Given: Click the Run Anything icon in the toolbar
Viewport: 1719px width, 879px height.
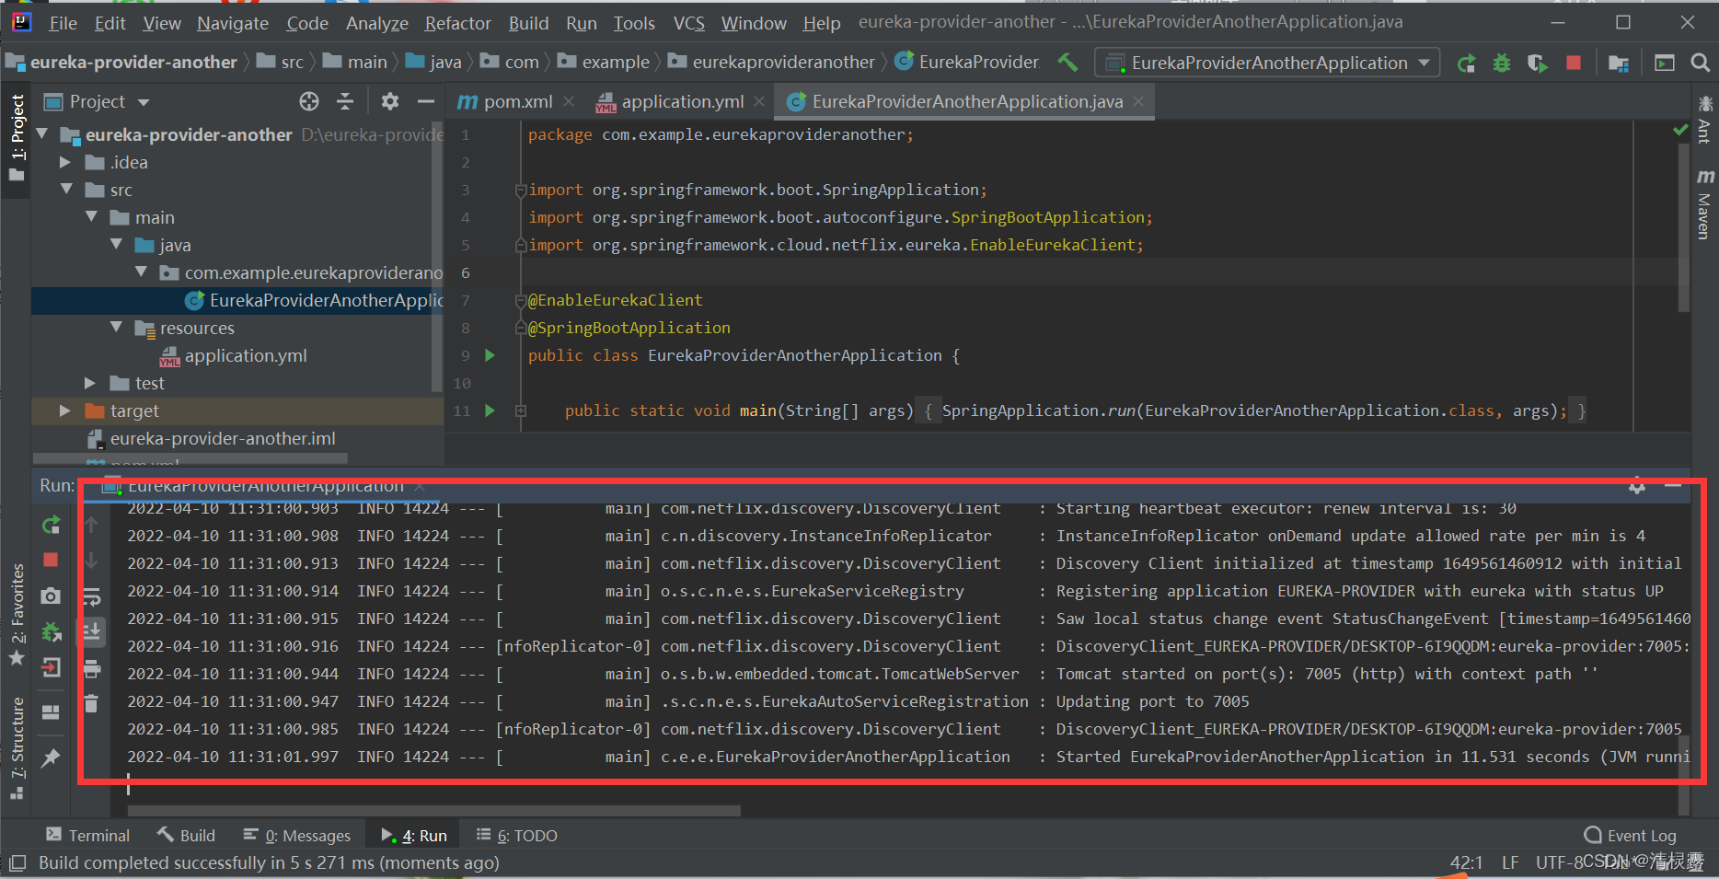Looking at the screenshot, I should [1665, 63].
